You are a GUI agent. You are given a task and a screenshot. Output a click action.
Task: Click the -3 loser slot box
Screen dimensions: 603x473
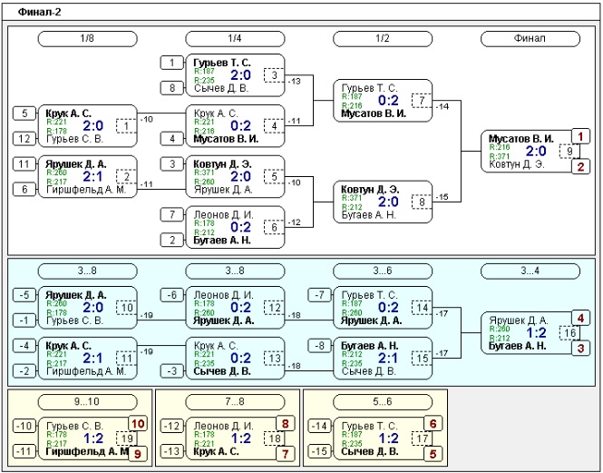(x=172, y=371)
